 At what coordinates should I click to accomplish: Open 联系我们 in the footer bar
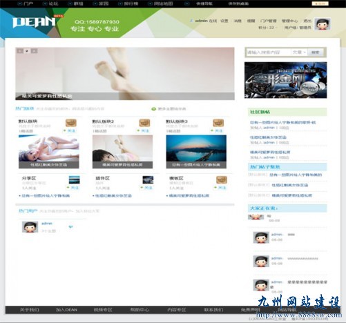pos(213,310)
